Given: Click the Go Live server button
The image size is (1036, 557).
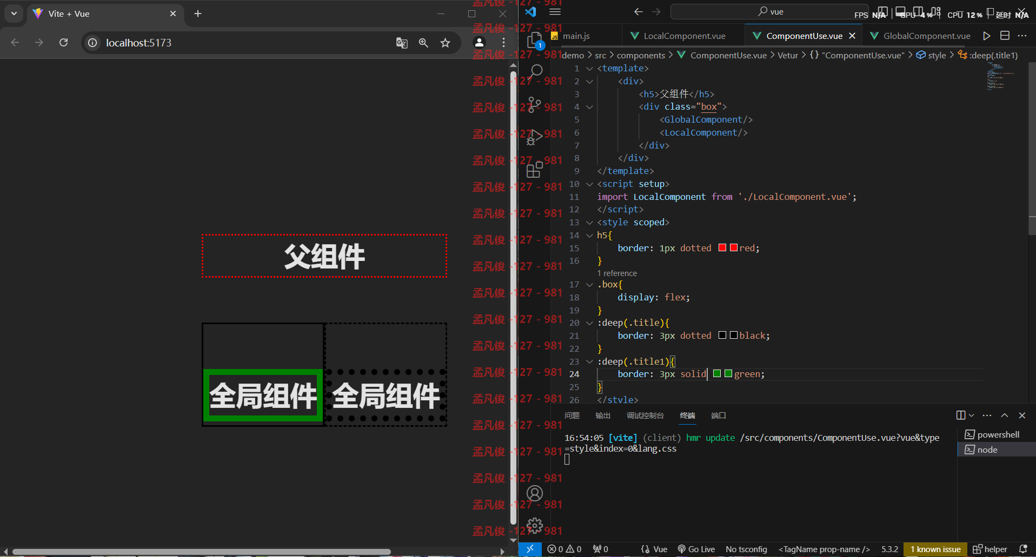Looking at the screenshot, I should click(696, 549).
